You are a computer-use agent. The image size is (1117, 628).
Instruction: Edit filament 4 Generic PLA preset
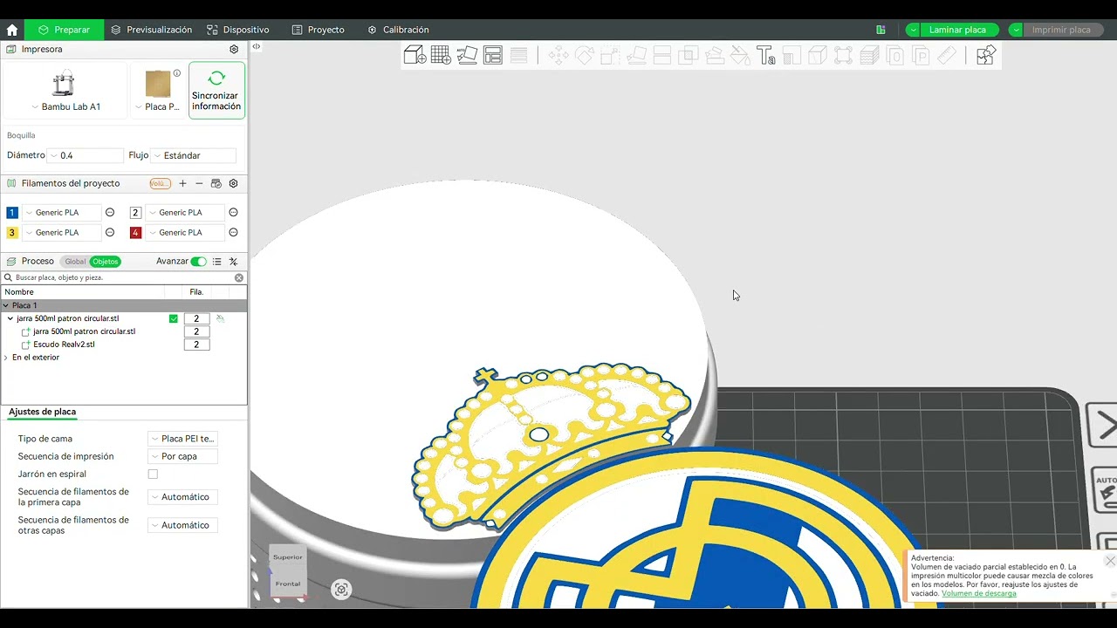click(x=233, y=233)
